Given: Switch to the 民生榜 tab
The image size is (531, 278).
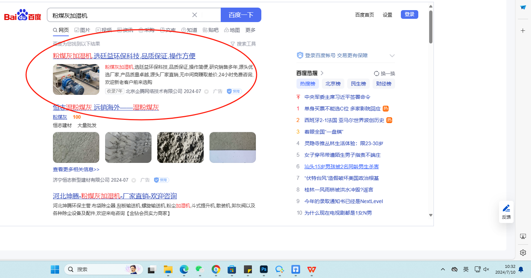Looking at the screenshot, I should [358, 84].
